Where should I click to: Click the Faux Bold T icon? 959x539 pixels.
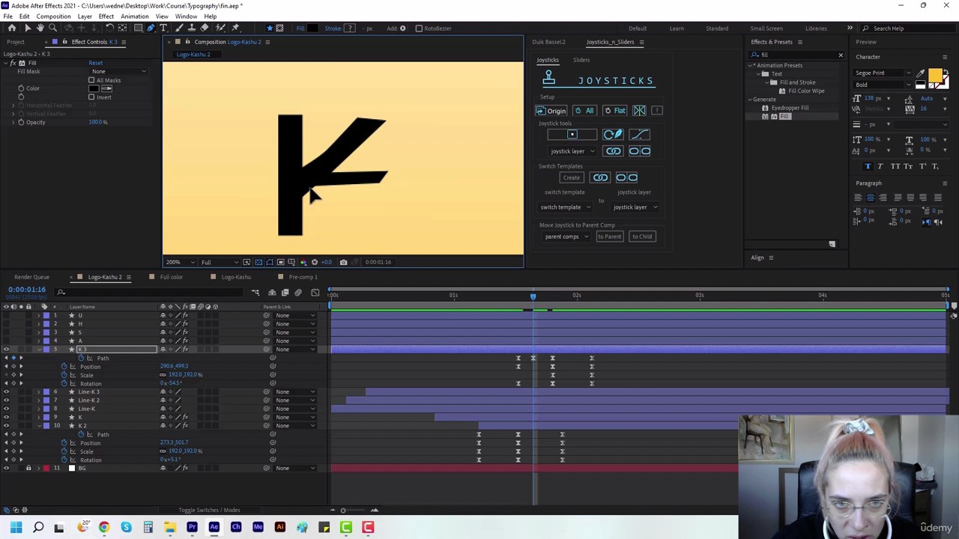click(x=868, y=166)
